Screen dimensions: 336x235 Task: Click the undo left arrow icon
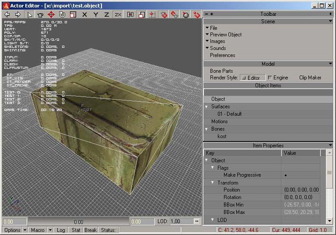7,14
